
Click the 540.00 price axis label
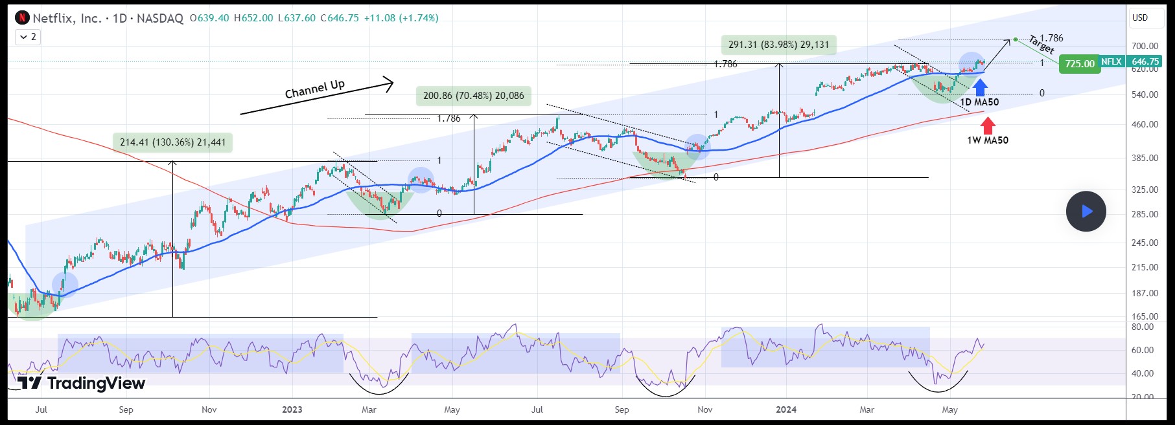1145,94
